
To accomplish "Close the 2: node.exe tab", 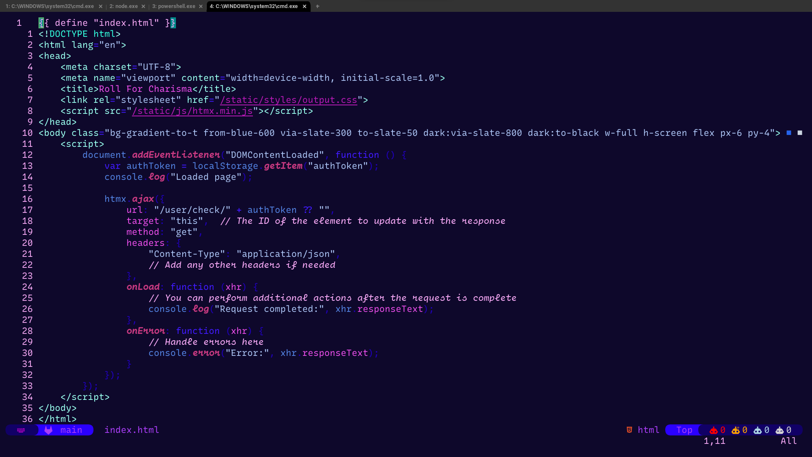I will point(143,6).
